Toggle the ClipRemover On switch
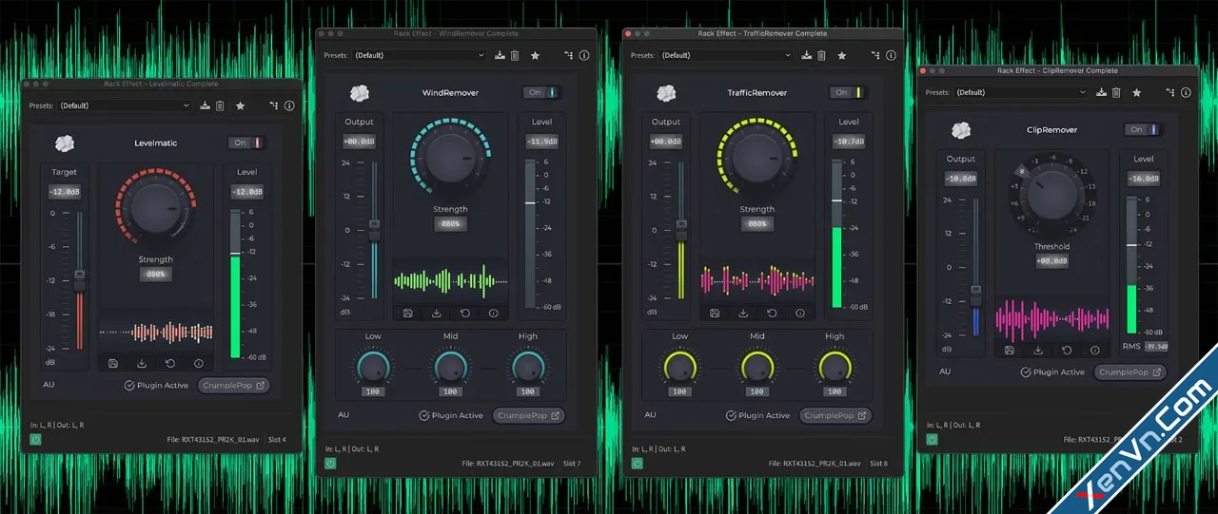 1142,130
